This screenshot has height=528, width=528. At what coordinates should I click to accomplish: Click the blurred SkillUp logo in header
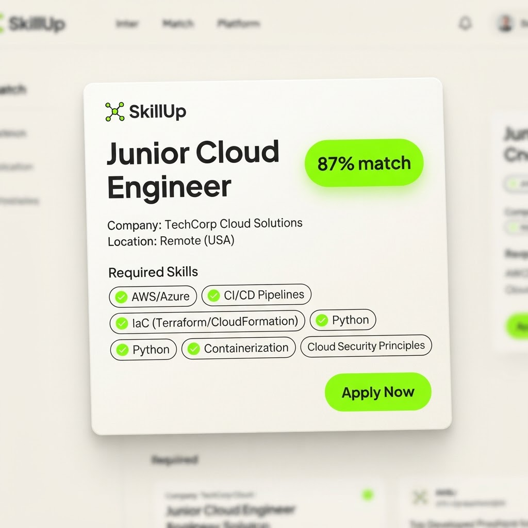pyautogui.click(x=32, y=24)
